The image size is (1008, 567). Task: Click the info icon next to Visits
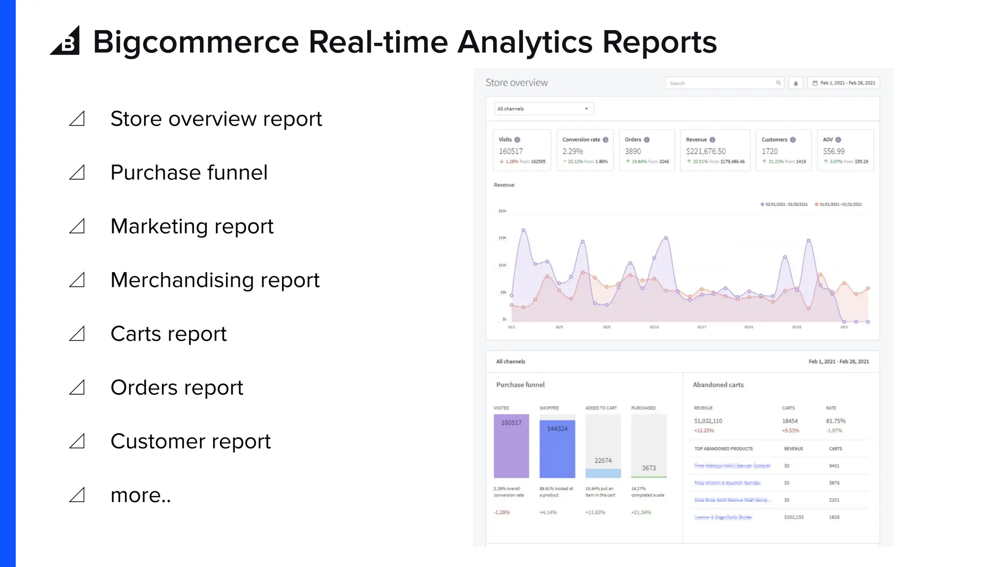517,140
